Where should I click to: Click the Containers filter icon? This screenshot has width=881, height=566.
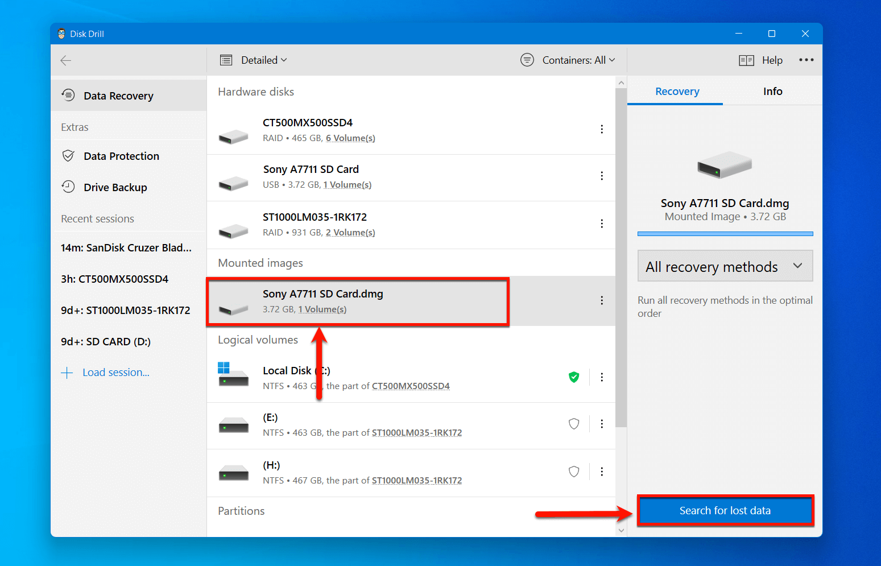pos(527,60)
